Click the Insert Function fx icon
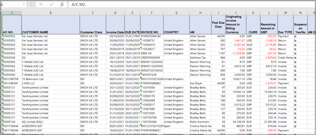Viewport: 316px width, 135px height. click(62, 4)
